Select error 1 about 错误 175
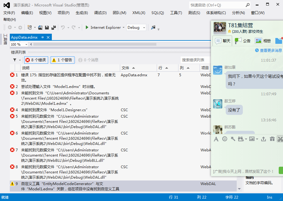The height and width of the screenshot is (201, 283). point(110,78)
